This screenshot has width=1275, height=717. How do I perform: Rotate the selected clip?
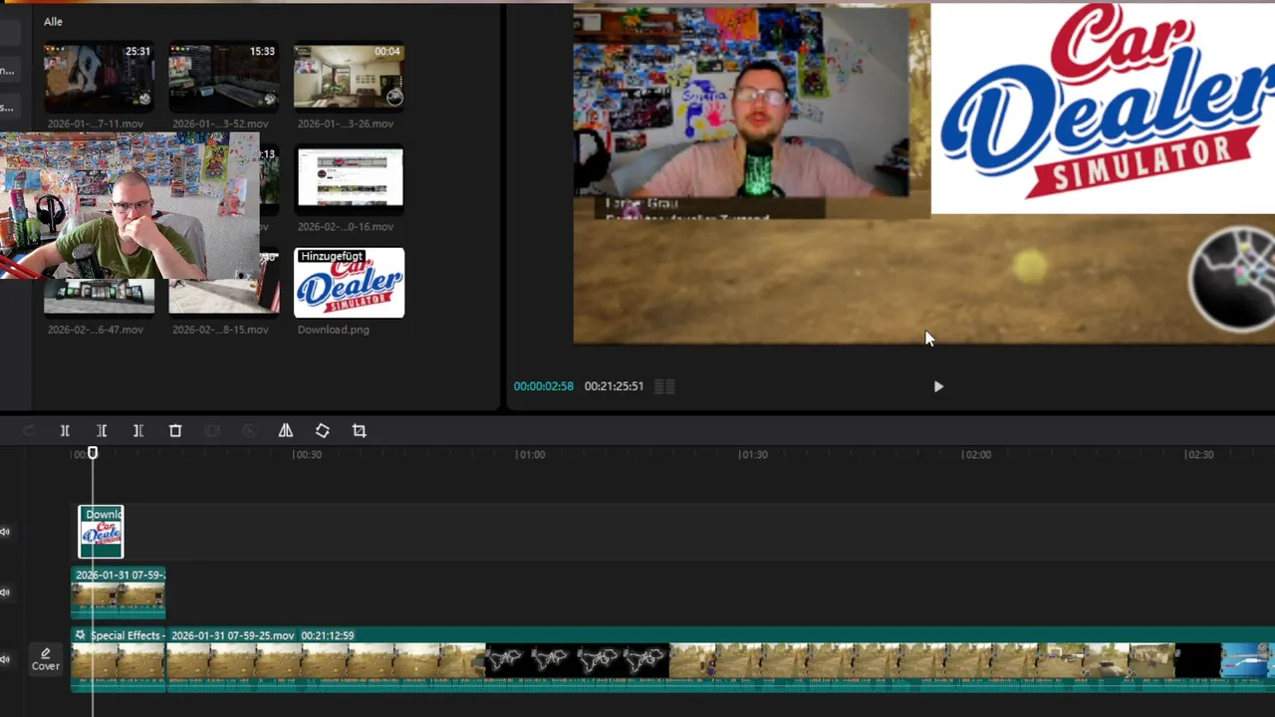[x=323, y=431]
